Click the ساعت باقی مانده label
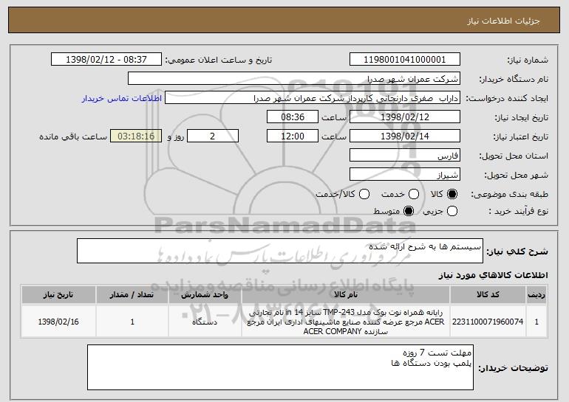Image resolution: width=569 pixels, height=402 pixels. click(x=73, y=136)
